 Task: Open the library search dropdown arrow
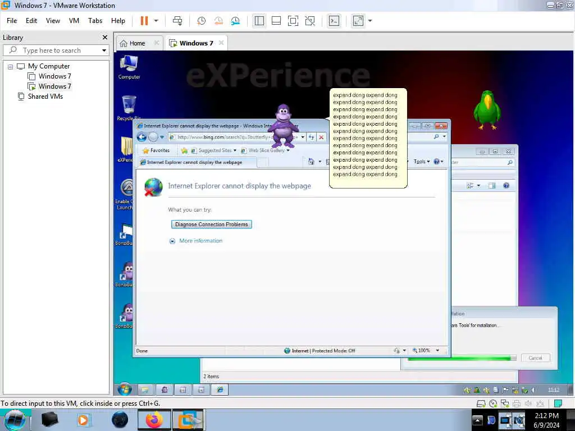[104, 50]
